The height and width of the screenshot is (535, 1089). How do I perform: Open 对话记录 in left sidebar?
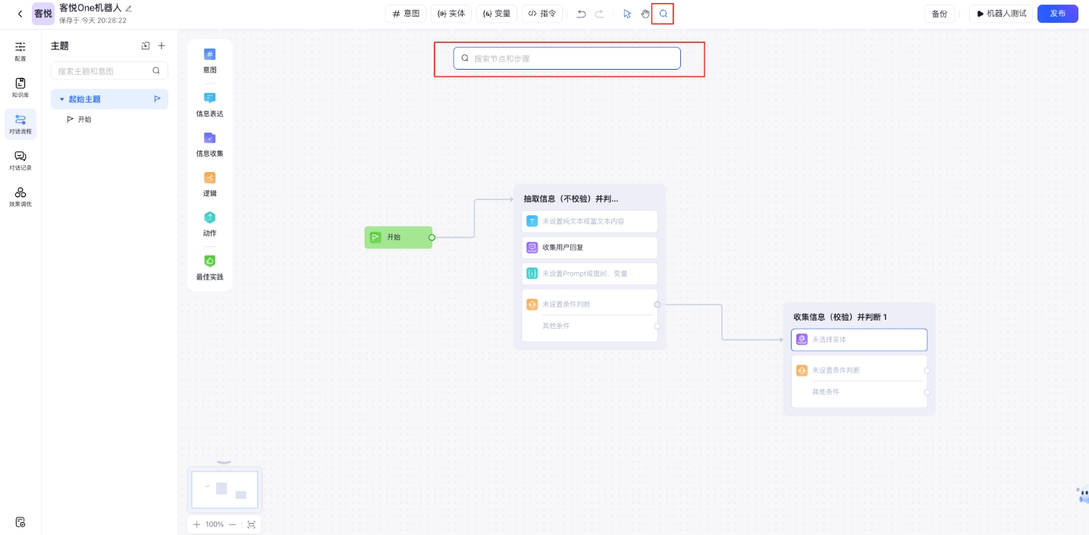(20, 160)
